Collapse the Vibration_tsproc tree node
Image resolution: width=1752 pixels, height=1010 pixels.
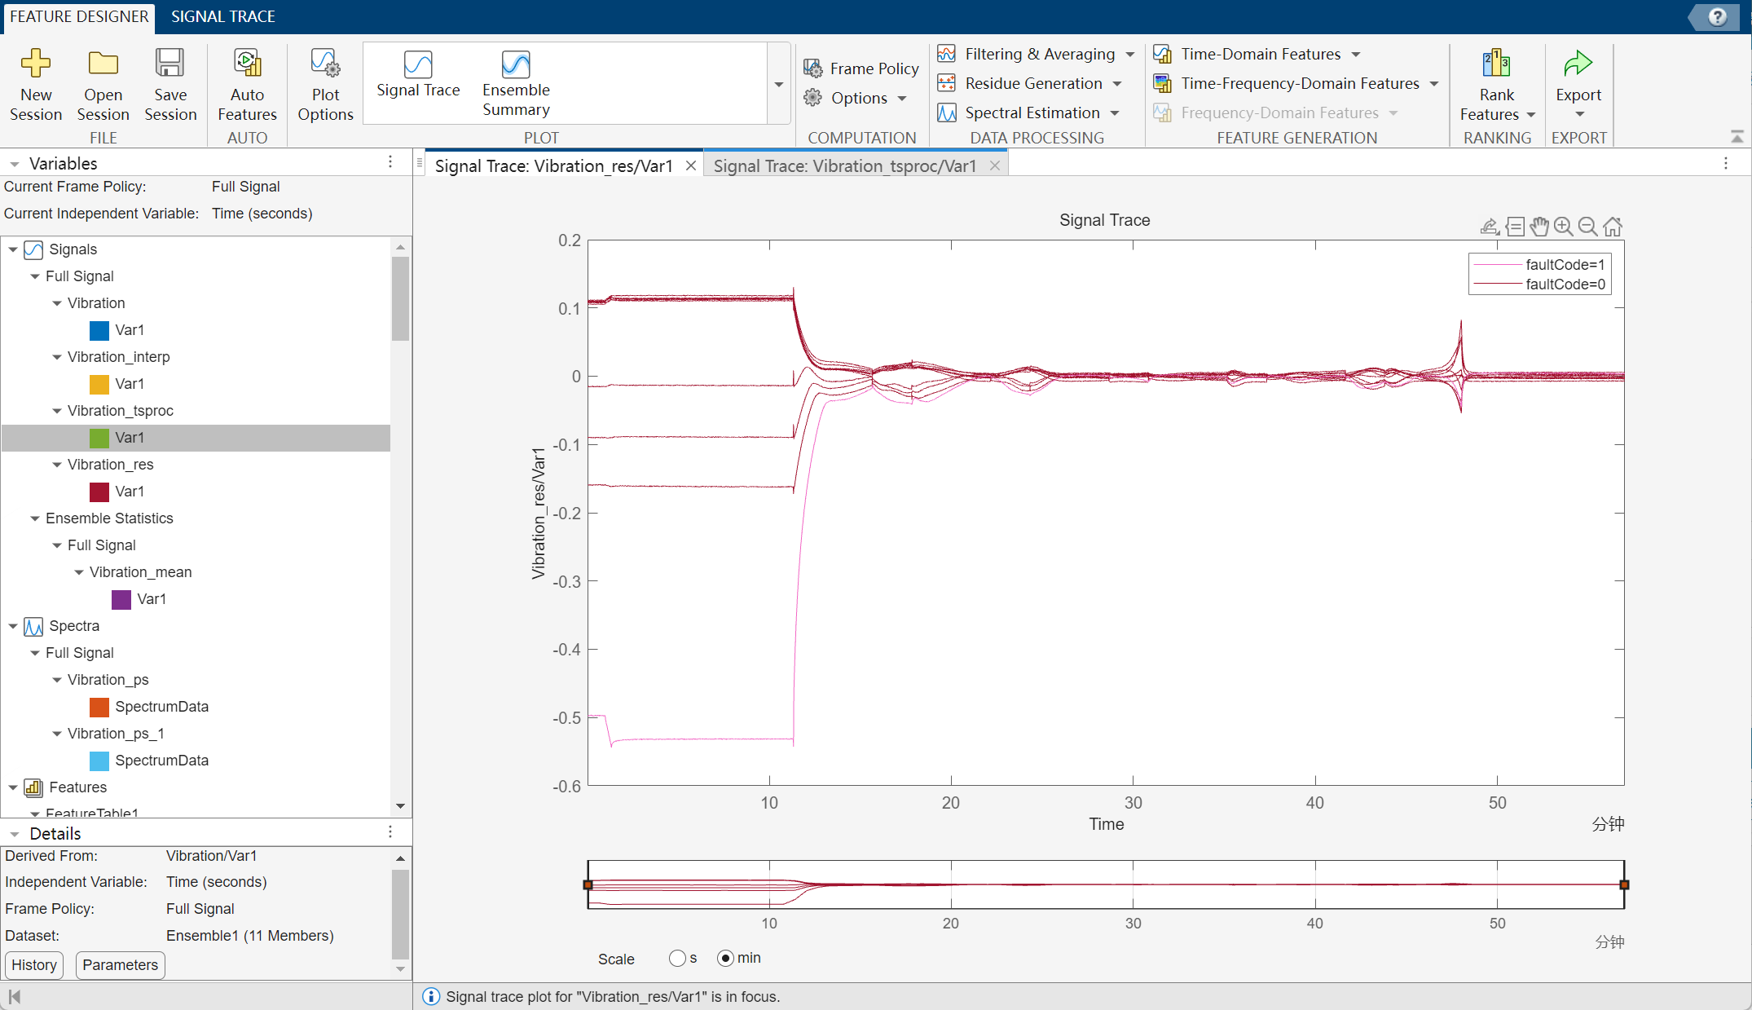(x=57, y=411)
